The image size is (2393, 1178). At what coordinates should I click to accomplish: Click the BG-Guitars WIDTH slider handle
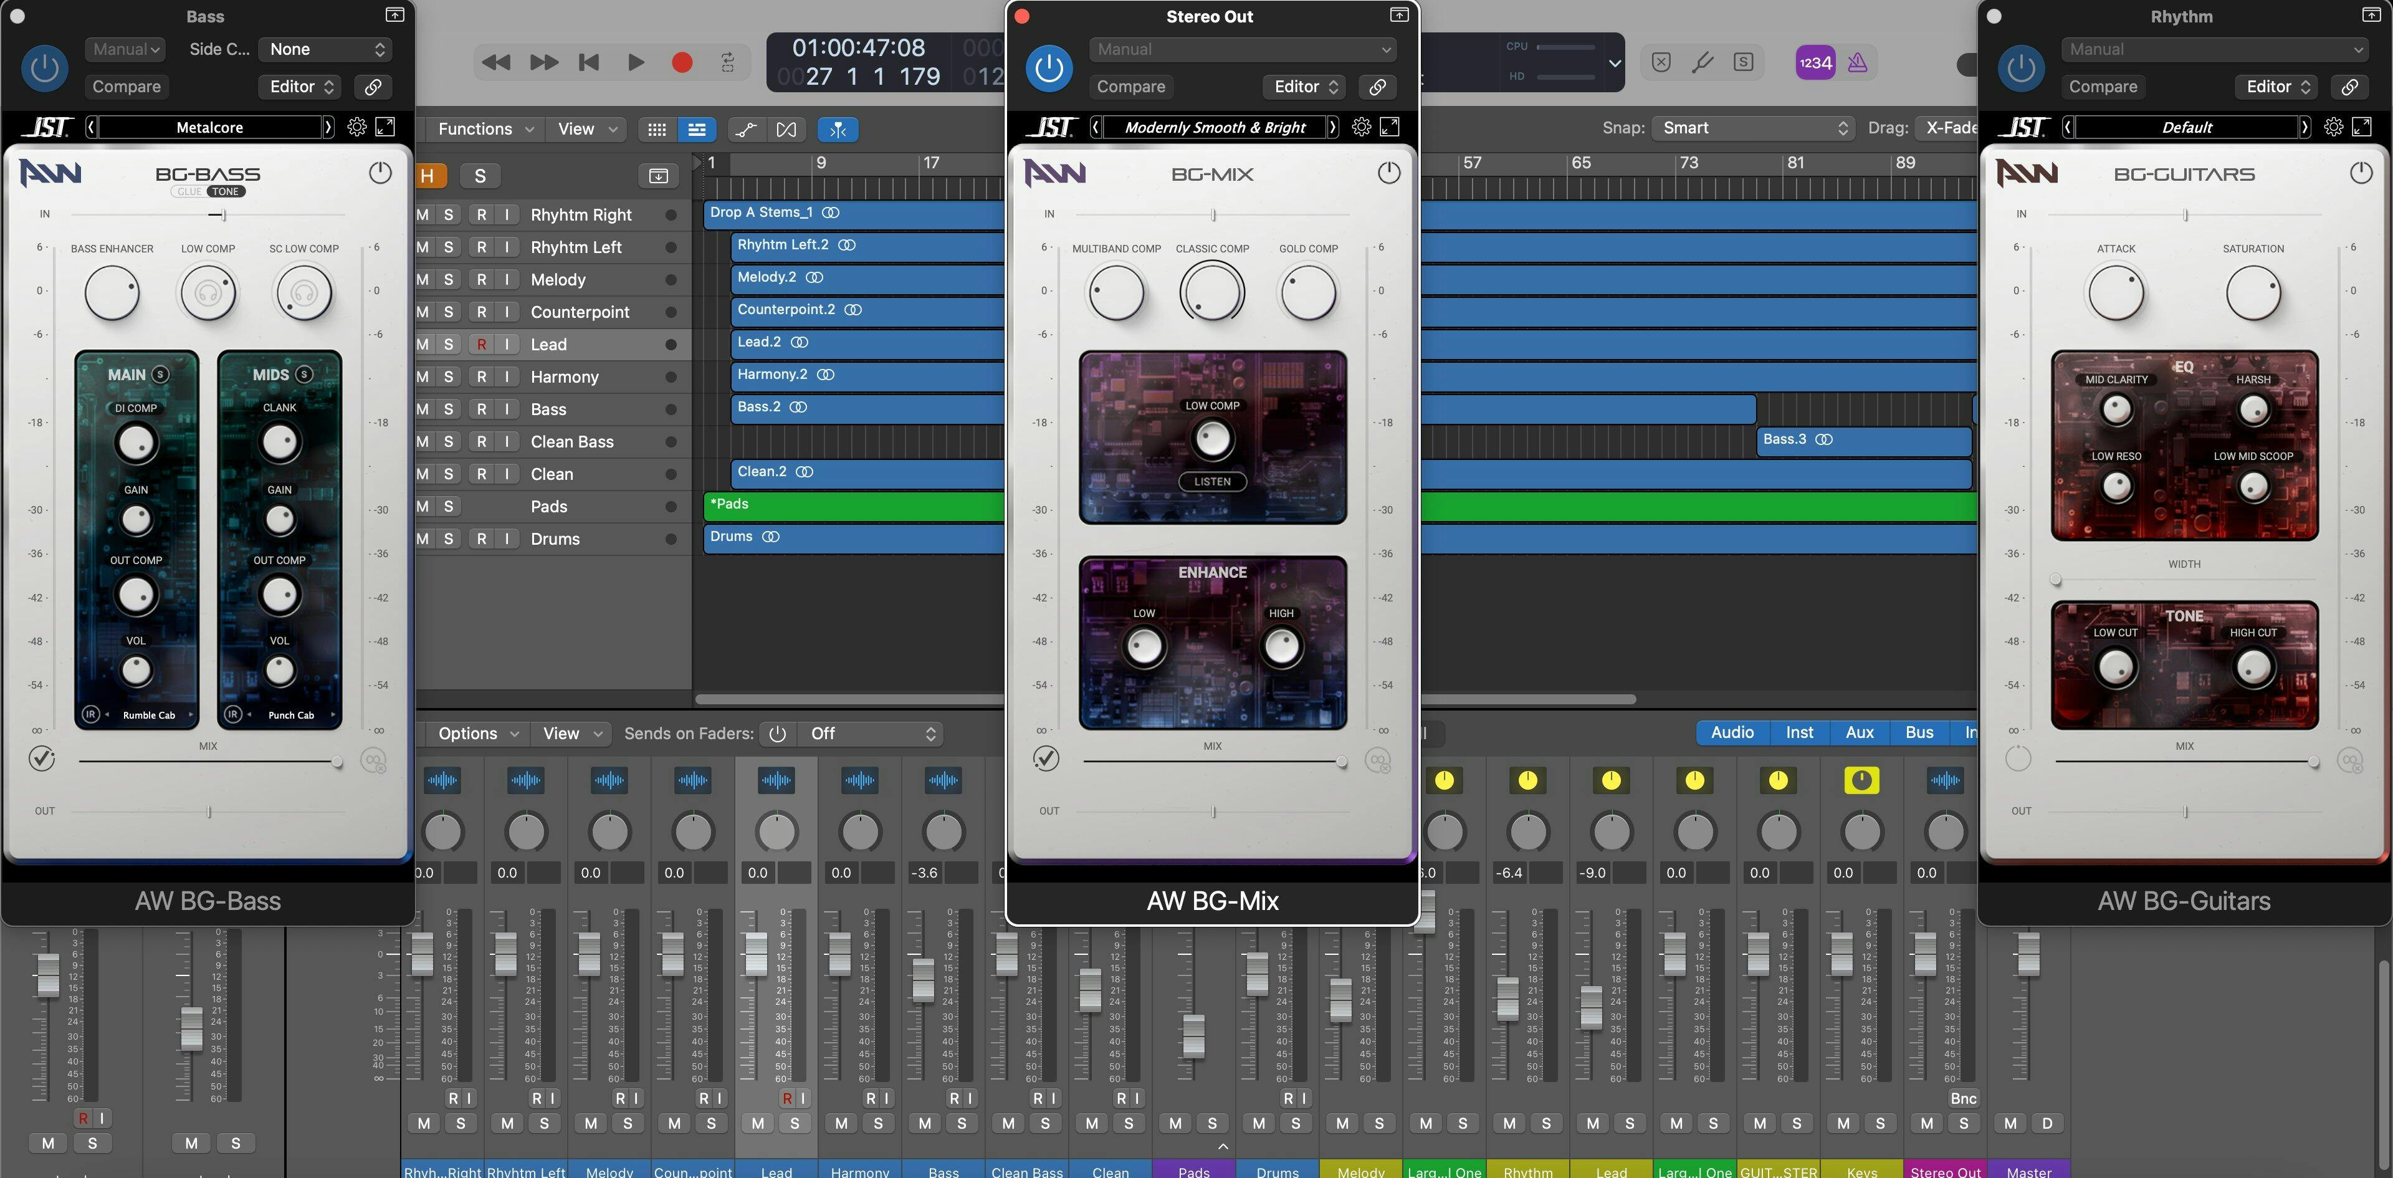click(2056, 580)
